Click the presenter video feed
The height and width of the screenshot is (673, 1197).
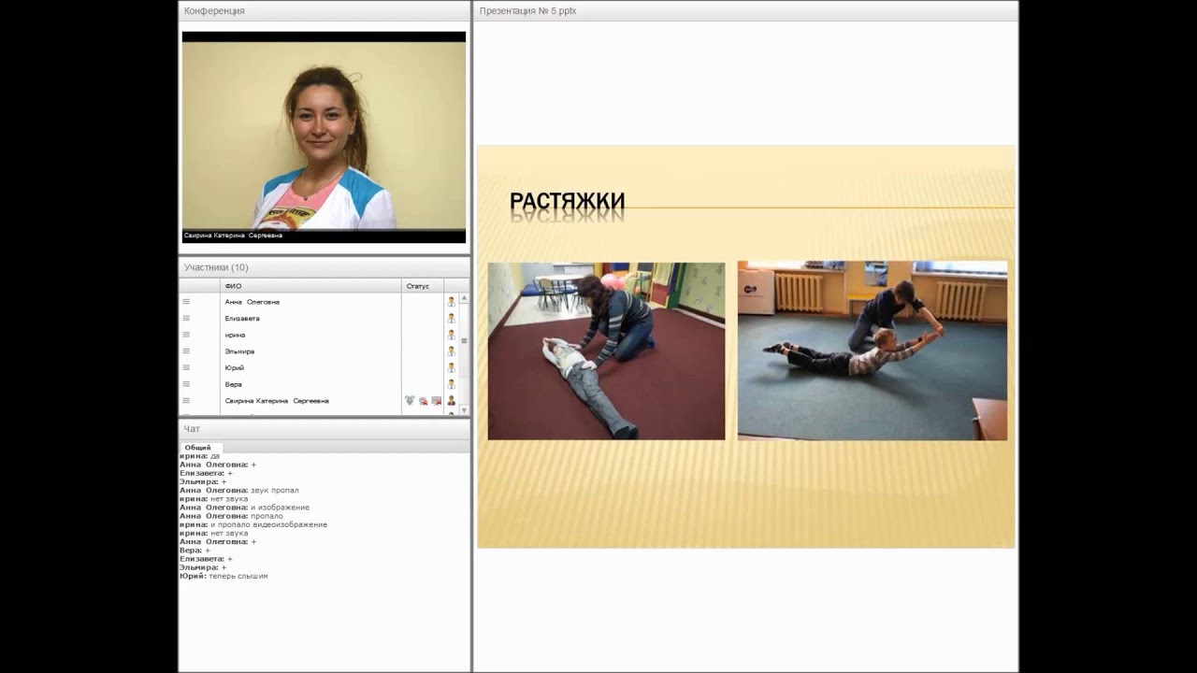(324, 136)
